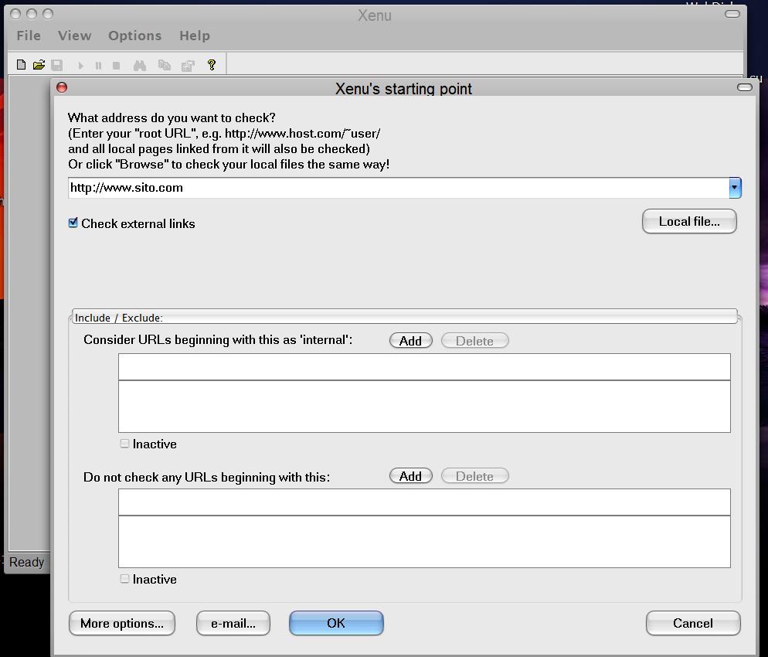768x657 pixels.
Task: Open the File menu
Action: (x=29, y=36)
